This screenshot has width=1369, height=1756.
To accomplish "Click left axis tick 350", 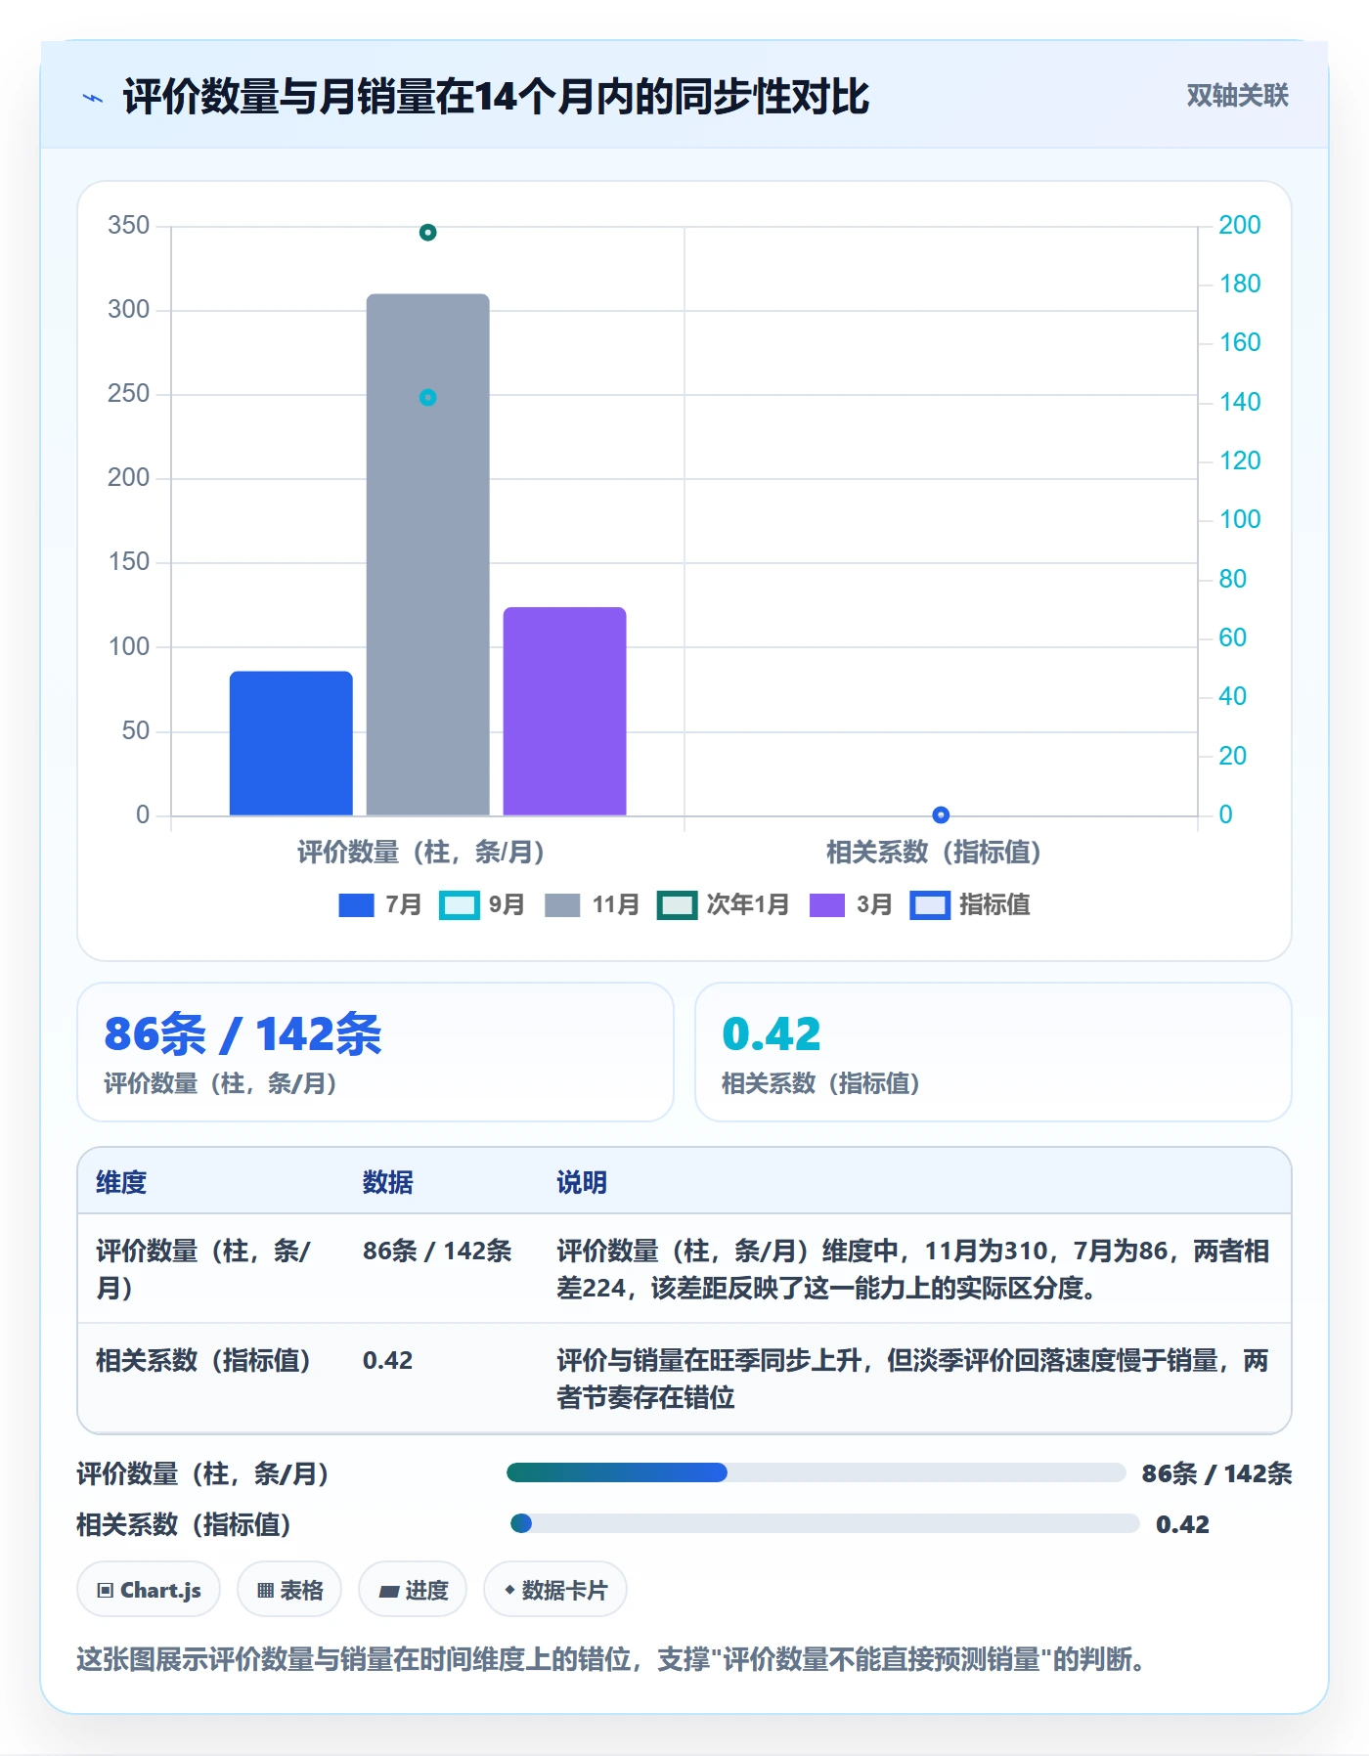I will [128, 225].
